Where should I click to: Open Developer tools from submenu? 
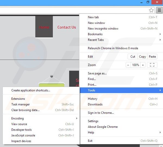tap(41, 130)
